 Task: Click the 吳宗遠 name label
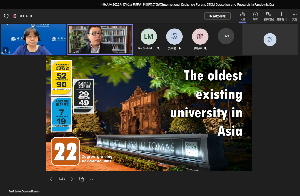pyautogui.click(x=172, y=49)
